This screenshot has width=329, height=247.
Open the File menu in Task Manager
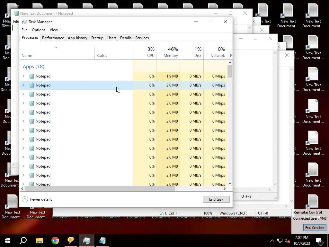tap(24, 30)
